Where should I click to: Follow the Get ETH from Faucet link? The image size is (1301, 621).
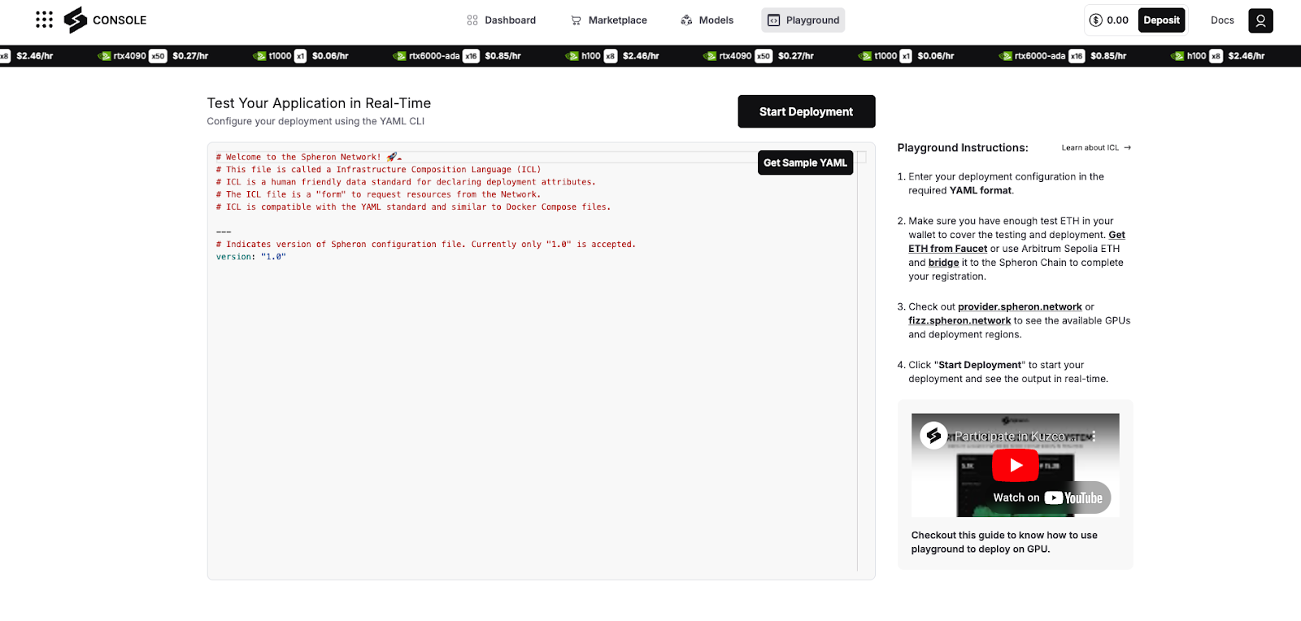(x=1016, y=241)
